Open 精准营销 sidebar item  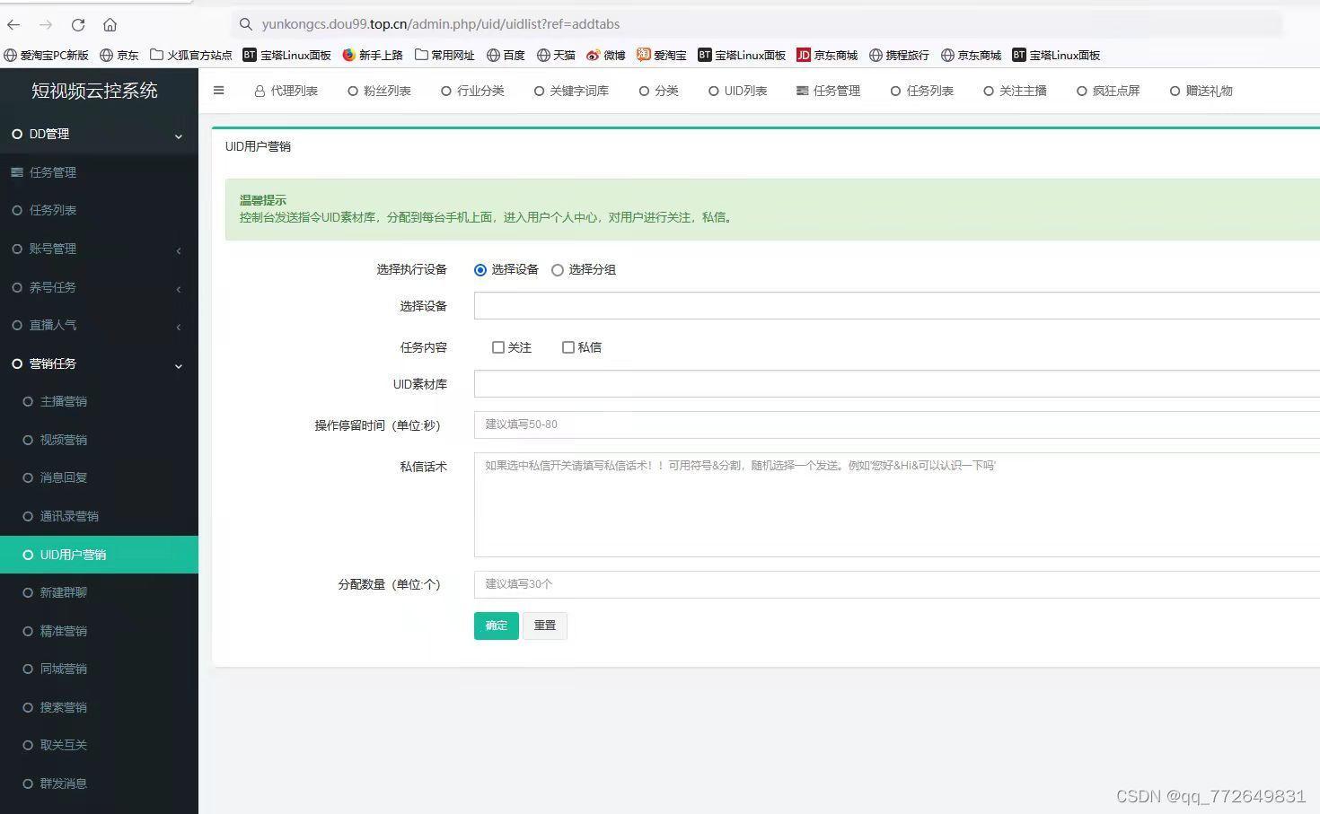tap(99, 631)
